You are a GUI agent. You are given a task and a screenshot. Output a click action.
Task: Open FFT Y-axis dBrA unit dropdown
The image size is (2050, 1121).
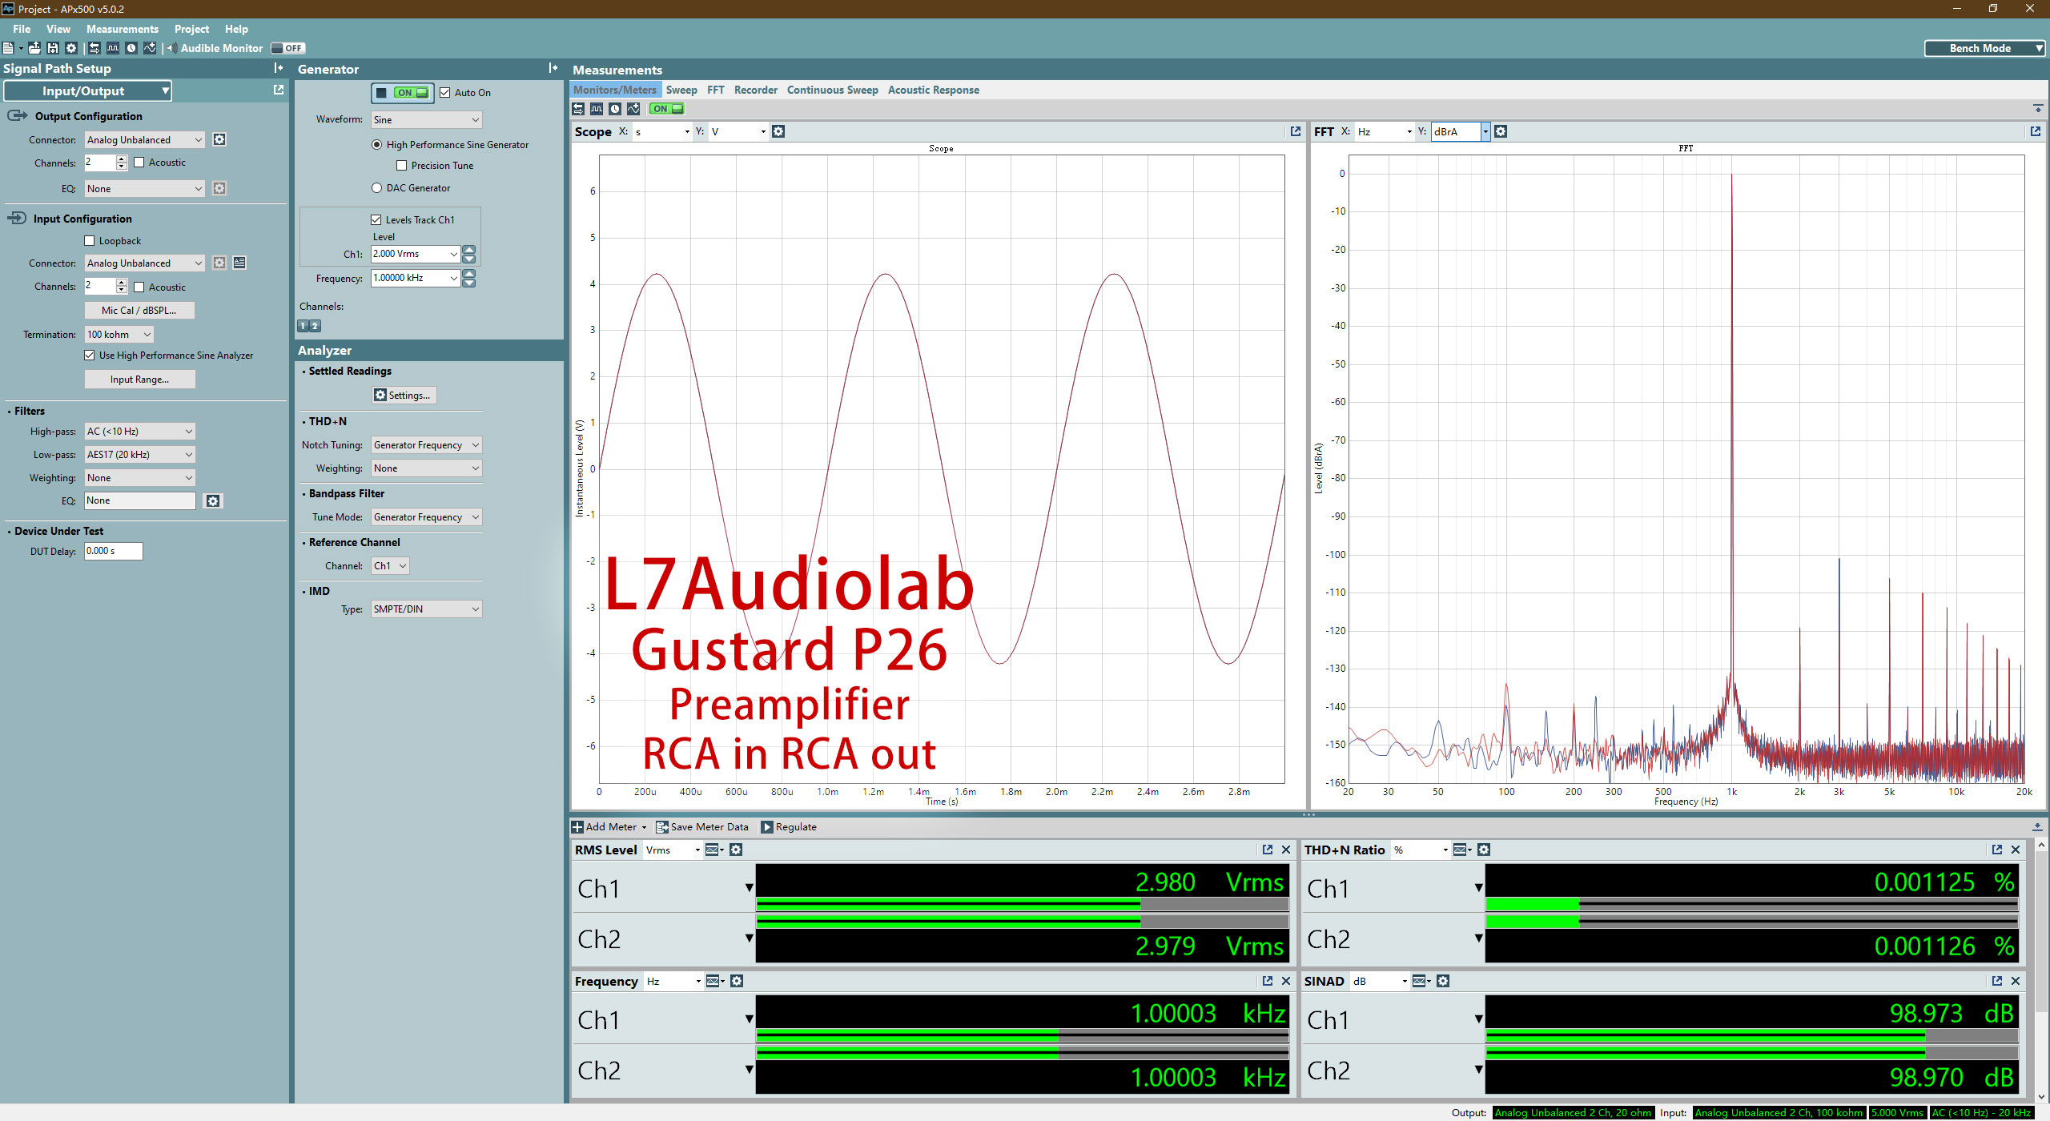pyautogui.click(x=1485, y=131)
